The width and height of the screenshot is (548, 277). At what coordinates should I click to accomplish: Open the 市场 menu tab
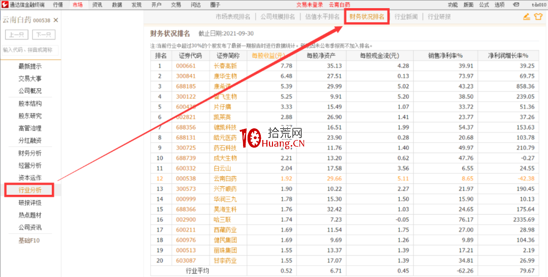click(78, 5)
